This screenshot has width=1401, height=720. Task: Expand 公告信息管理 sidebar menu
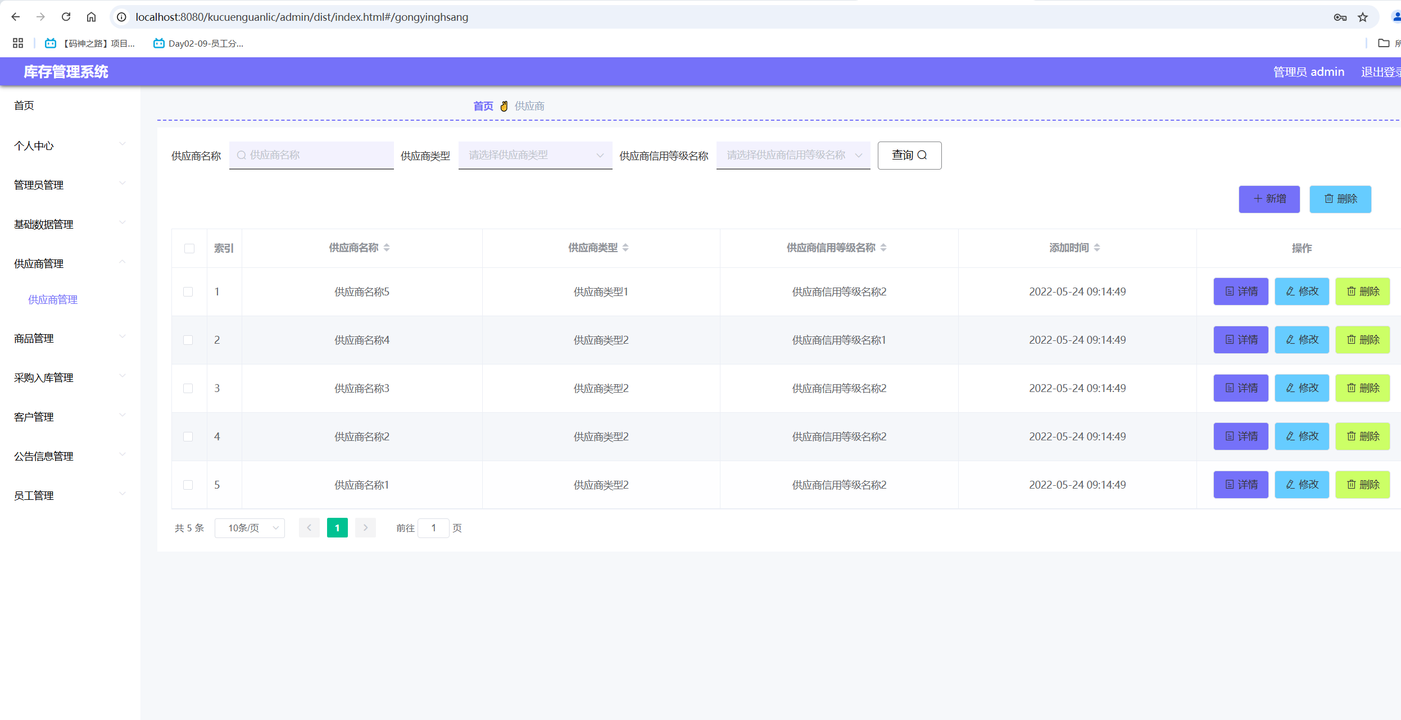tap(70, 456)
